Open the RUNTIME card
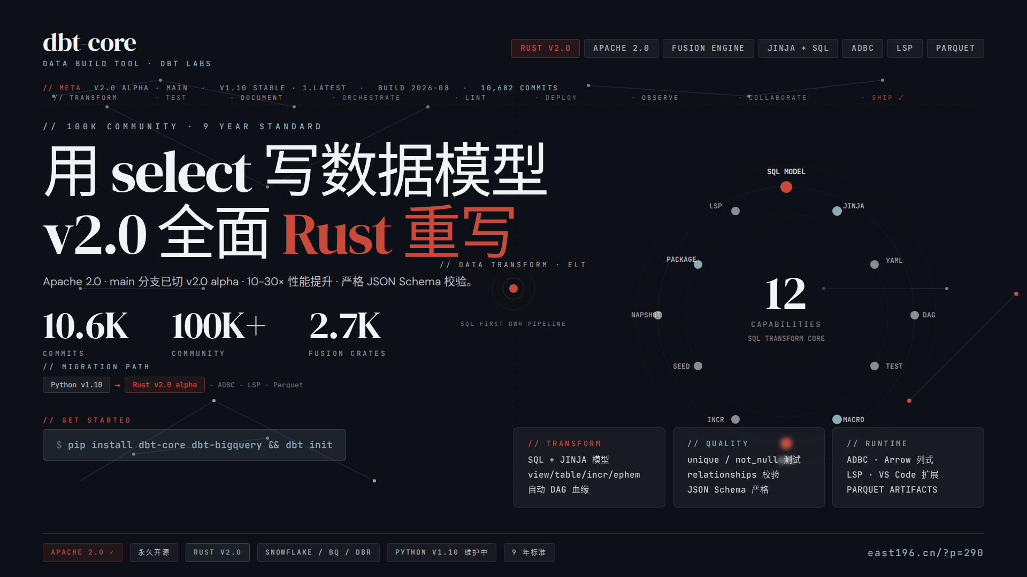Image resolution: width=1027 pixels, height=577 pixels. 908,467
